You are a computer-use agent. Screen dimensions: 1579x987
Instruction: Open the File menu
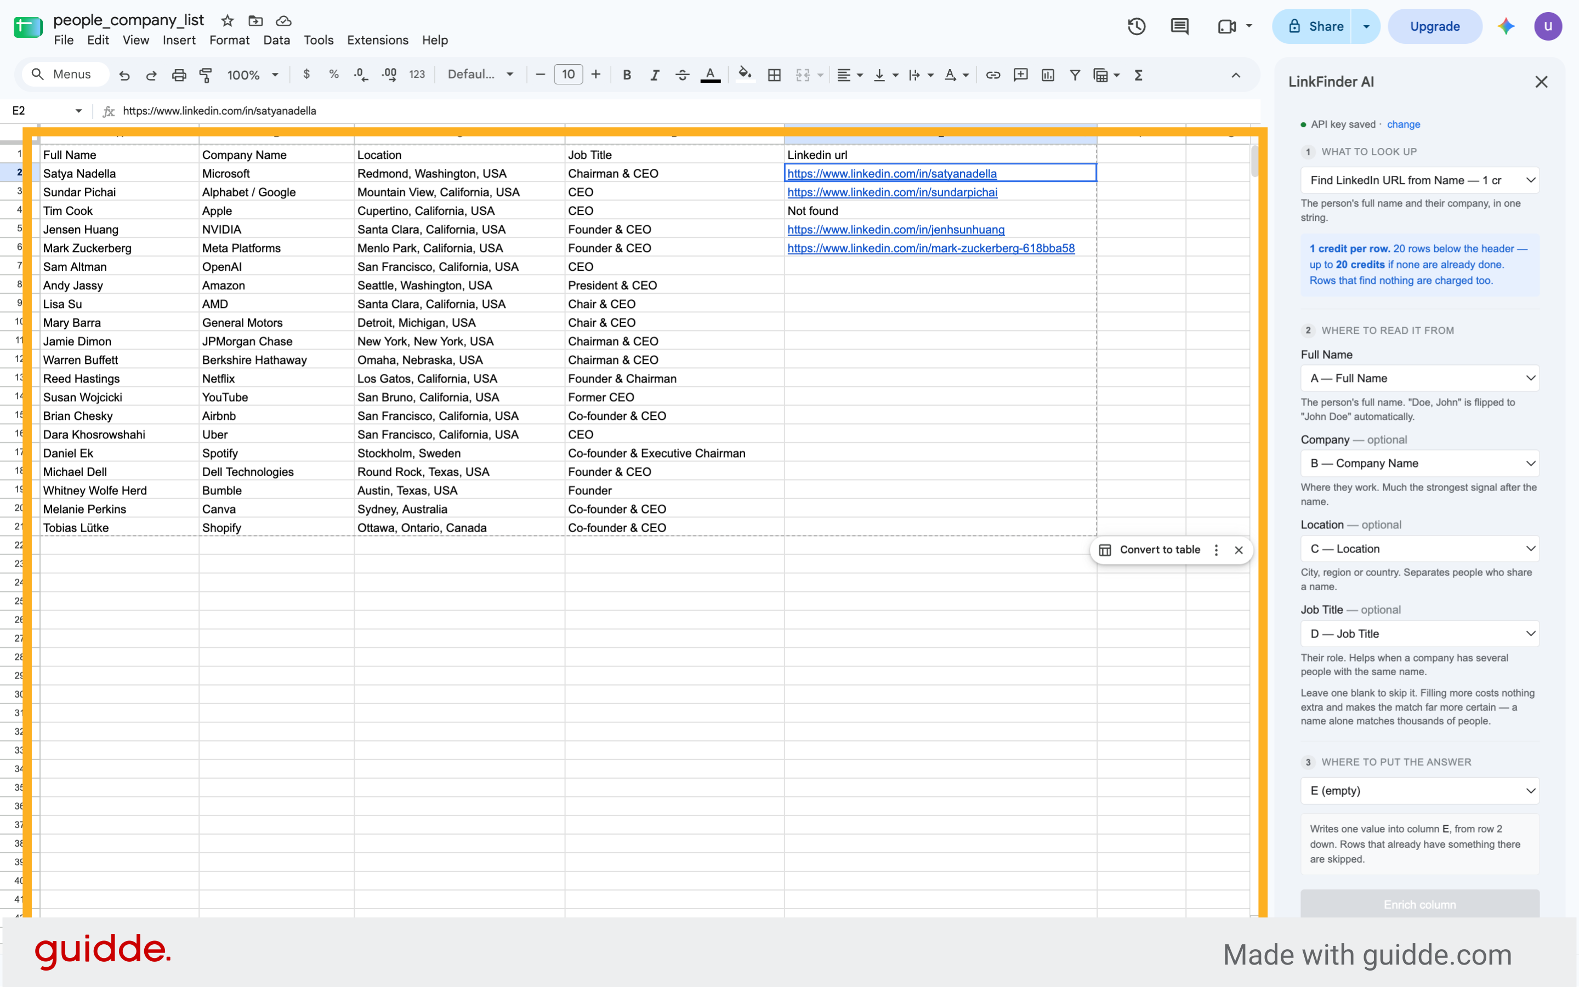64,40
